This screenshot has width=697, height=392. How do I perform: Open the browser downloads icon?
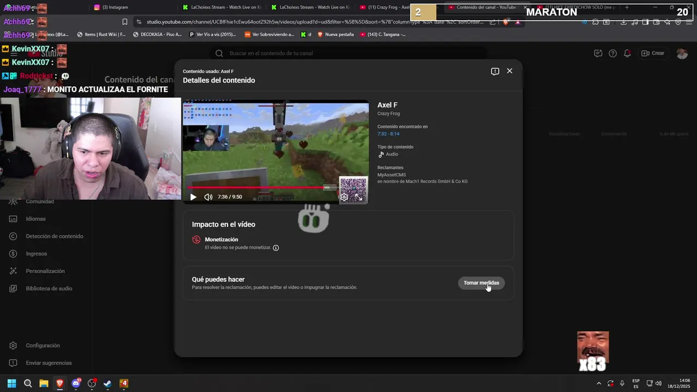[623, 22]
